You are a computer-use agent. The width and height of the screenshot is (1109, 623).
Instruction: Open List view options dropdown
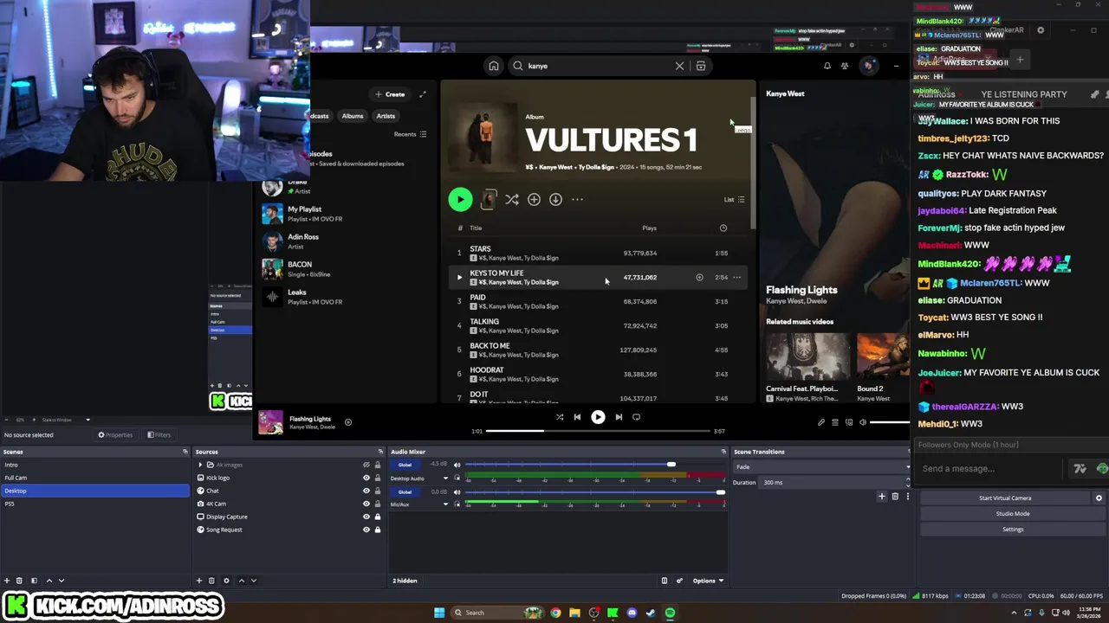(734, 200)
